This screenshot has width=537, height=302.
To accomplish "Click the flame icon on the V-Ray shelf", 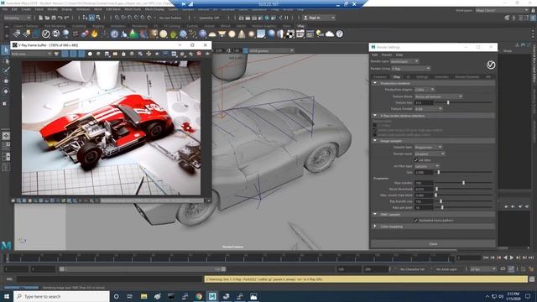I will point(95,34).
